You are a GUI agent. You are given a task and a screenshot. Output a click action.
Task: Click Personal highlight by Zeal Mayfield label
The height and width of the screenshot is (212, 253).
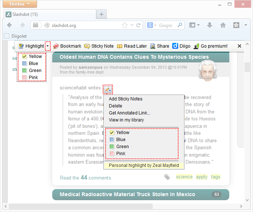[x=144, y=165]
